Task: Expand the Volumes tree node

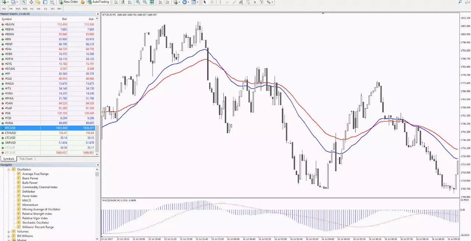Action: tap(8, 231)
